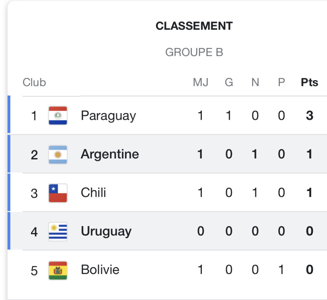Image resolution: width=327 pixels, height=300 pixels.
Task: Click Paraguay's points value 3
Action: click(x=309, y=116)
